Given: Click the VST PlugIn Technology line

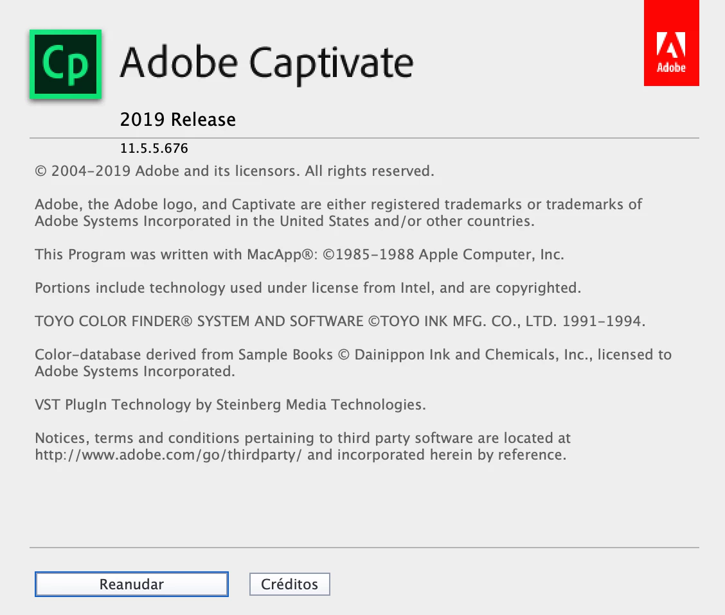Looking at the screenshot, I should [230, 404].
